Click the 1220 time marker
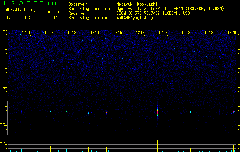Image resolution: width=240 pixels, height=152 pixels. (232, 33)
